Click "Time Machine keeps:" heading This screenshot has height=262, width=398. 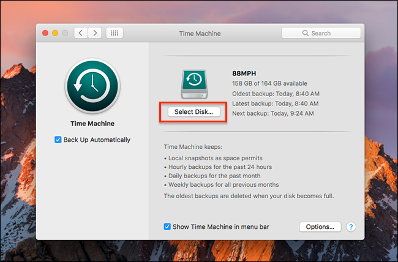click(x=193, y=147)
